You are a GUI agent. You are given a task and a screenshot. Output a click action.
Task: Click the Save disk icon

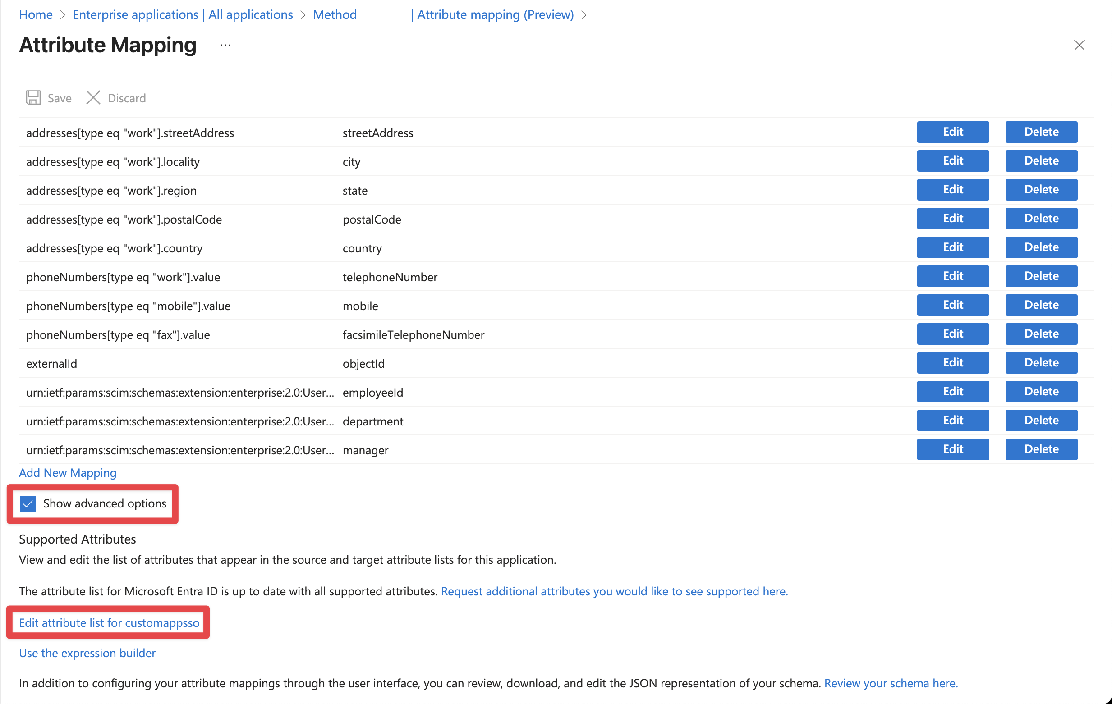tap(33, 97)
